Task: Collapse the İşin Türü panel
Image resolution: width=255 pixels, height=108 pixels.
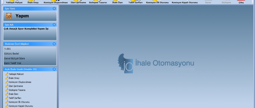Action: click(x=54, y=9)
